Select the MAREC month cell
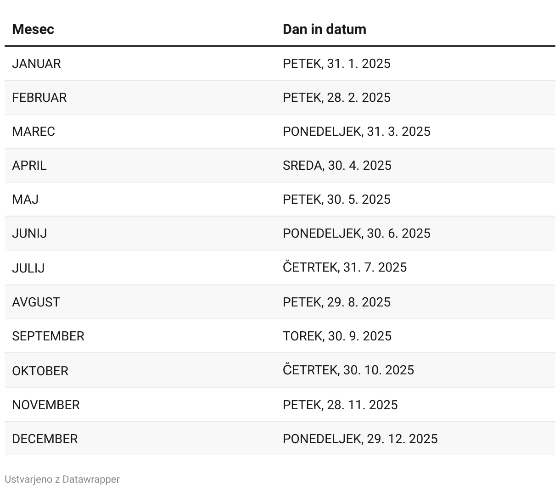The width and height of the screenshot is (560, 490). [34, 131]
